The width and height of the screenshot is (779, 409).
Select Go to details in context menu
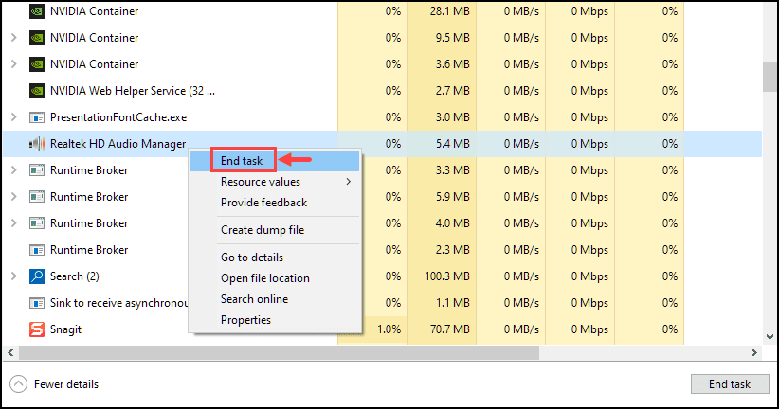coord(252,258)
